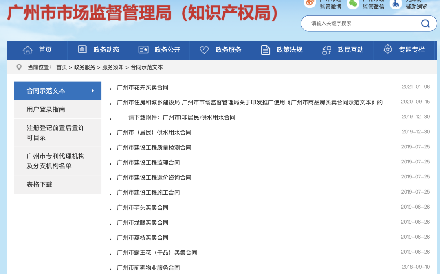Click the date 2018-09-10
This screenshot has width=440, height=274.
[416, 267]
